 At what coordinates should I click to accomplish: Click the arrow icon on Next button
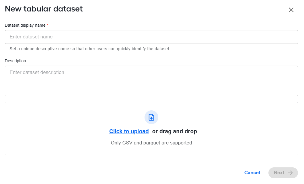pos(290,173)
